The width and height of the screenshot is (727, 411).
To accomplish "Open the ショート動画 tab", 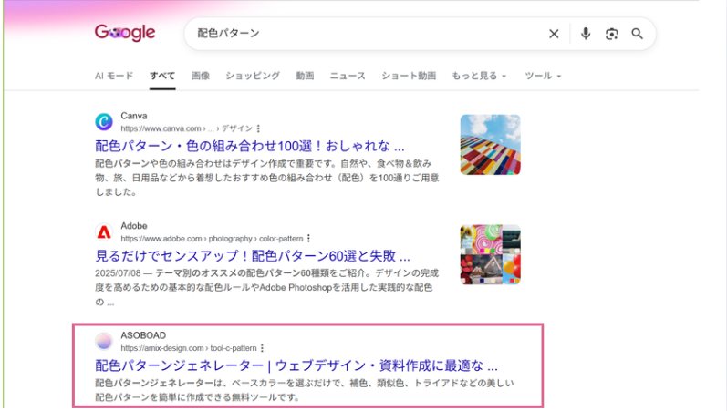I will pos(409,76).
